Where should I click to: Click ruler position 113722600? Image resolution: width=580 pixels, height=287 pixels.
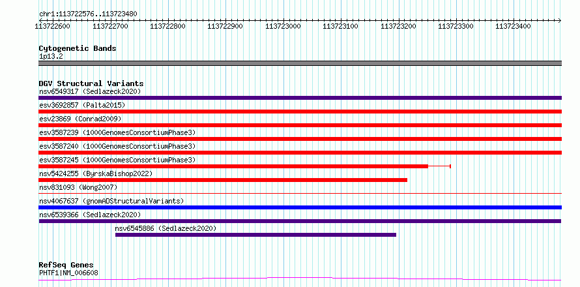point(53,26)
